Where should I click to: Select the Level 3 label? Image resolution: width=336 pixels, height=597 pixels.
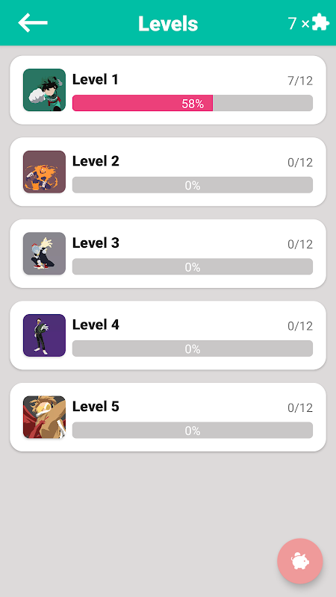pos(96,243)
